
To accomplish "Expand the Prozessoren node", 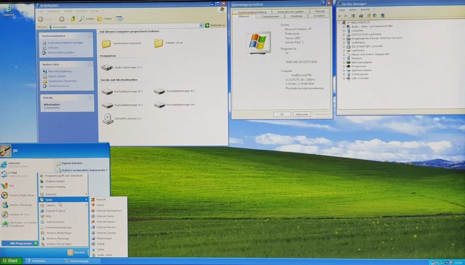I will pos(344,66).
